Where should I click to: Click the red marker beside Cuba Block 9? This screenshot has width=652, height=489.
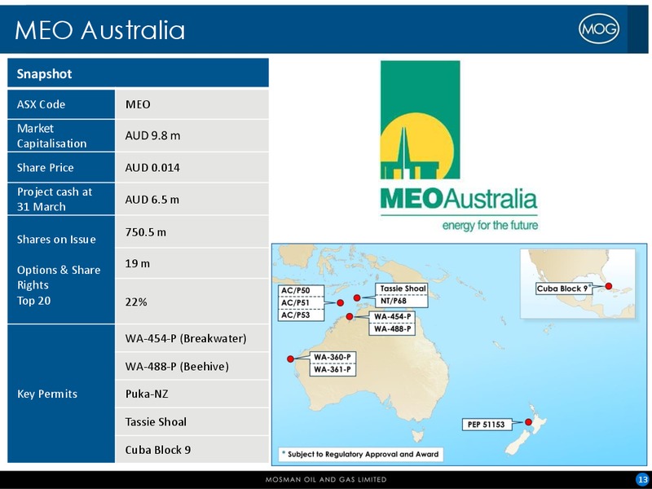[x=608, y=286]
